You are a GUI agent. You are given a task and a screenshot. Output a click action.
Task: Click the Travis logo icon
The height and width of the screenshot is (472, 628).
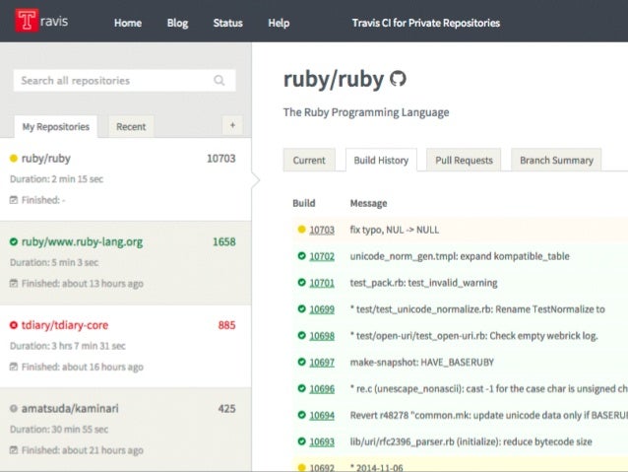(27, 20)
